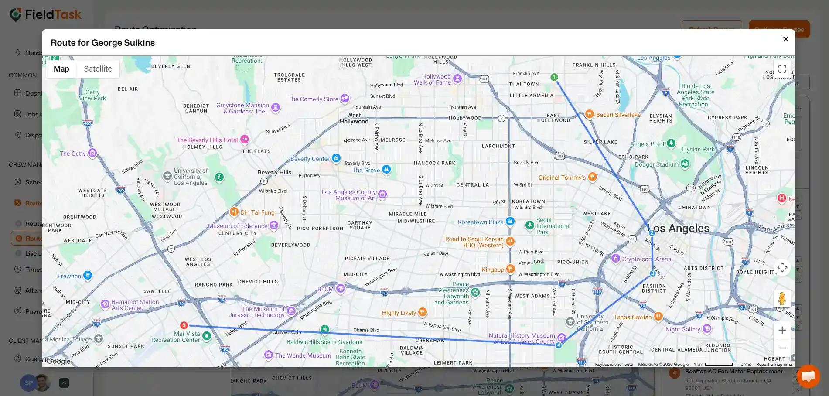Click route stop marker 2 downtown
This screenshot has height=396, width=829.
click(652, 233)
